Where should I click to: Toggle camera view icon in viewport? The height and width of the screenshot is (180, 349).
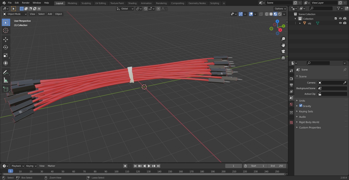[283, 52]
